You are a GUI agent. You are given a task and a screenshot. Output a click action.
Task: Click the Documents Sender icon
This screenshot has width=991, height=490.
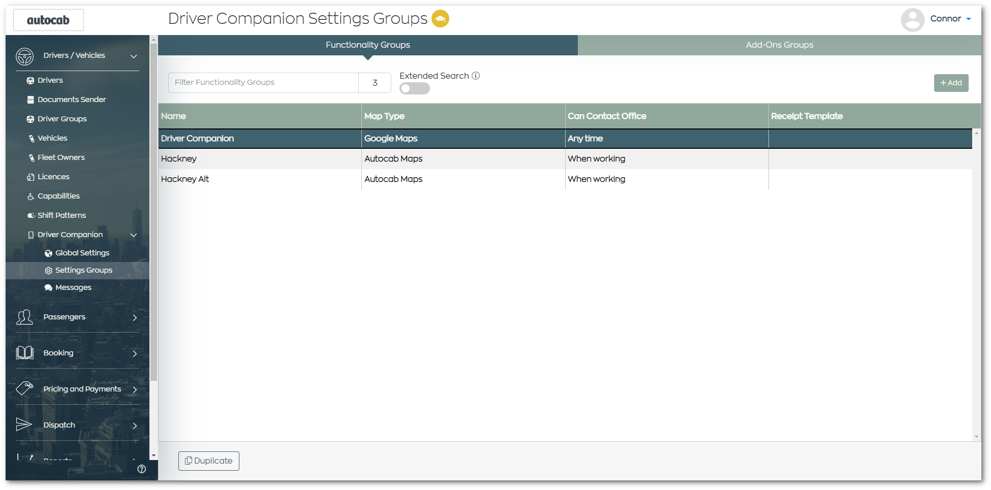point(30,100)
